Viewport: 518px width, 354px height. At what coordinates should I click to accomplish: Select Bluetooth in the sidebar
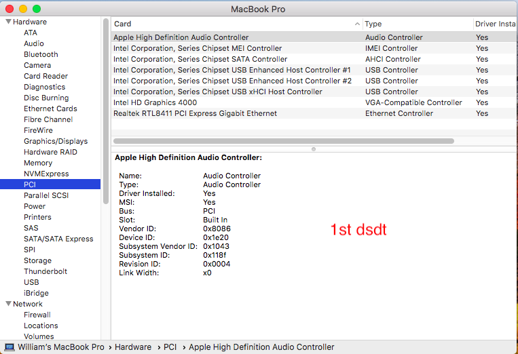tap(41, 54)
